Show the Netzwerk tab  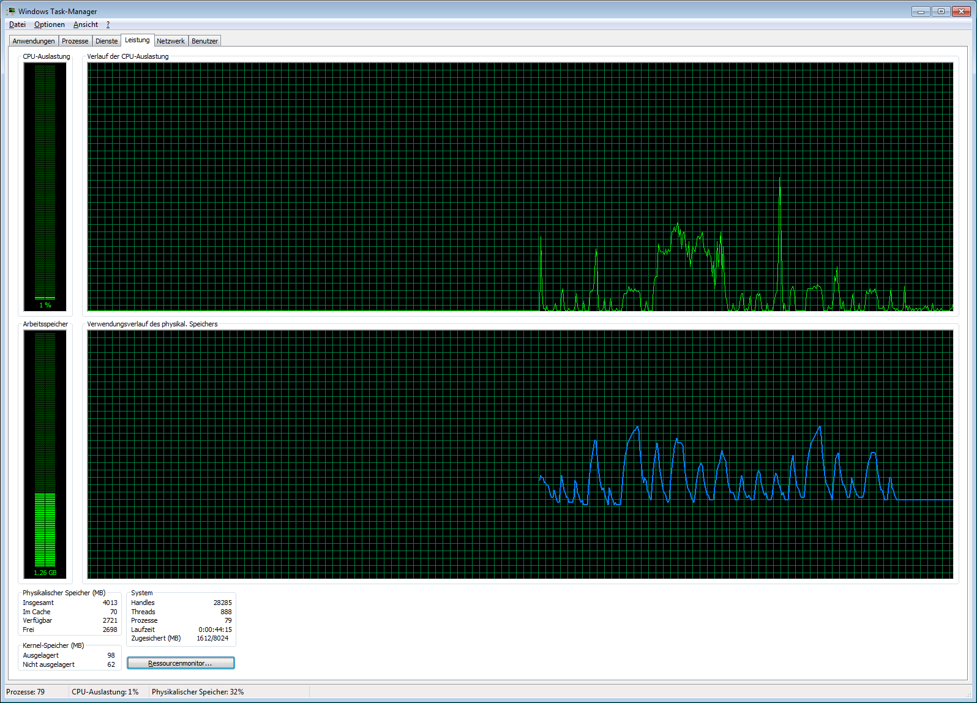(171, 41)
